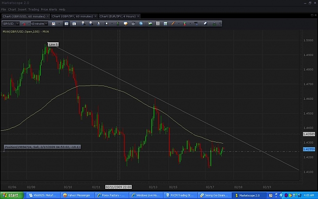The image size is (318, 199).
Task: Click the yellow note label icon
Action: click(x=126, y=23)
